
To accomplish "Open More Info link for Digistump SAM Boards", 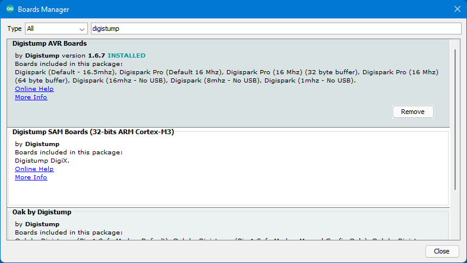I will [31, 177].
